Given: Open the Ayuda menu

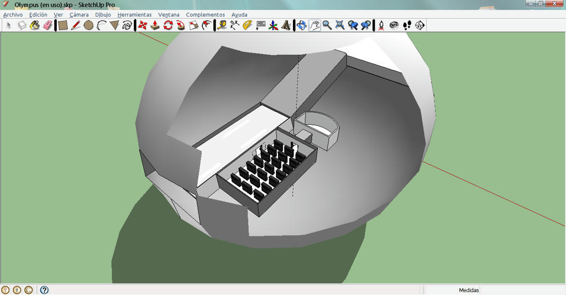Looking at the screenshot, I should pyautogui.click(x=239, y=15).
